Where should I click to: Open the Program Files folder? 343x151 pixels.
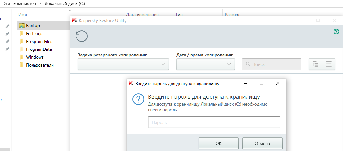[x=39, y=41]
